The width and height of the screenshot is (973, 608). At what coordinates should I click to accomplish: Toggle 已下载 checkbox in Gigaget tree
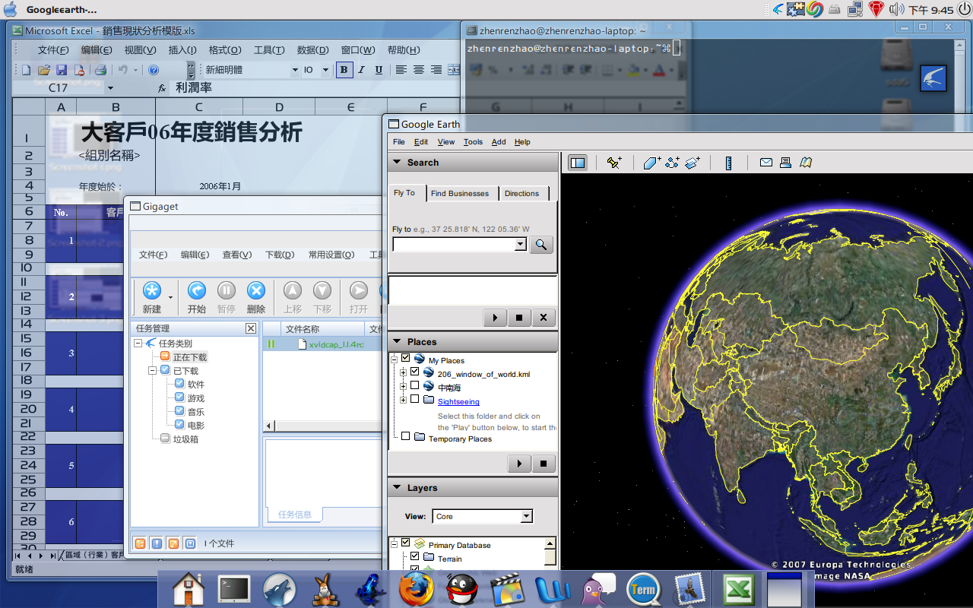pos(165,370)
